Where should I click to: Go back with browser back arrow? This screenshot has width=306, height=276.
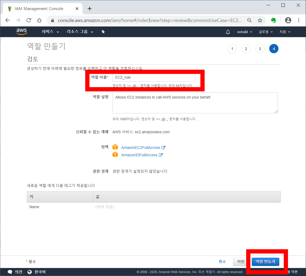pos(8,20)
